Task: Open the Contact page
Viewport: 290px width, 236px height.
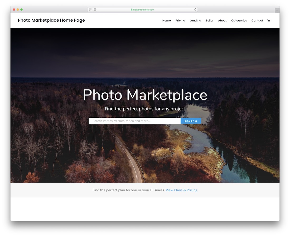Action: coord(257,21)
